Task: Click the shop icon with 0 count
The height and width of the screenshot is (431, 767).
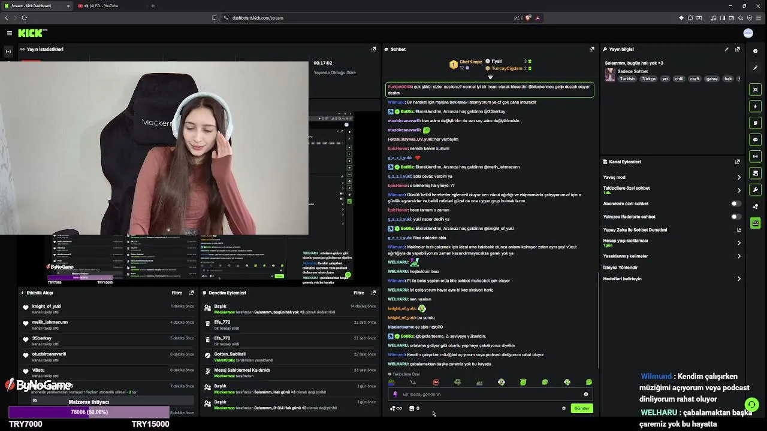Action: 414,408
